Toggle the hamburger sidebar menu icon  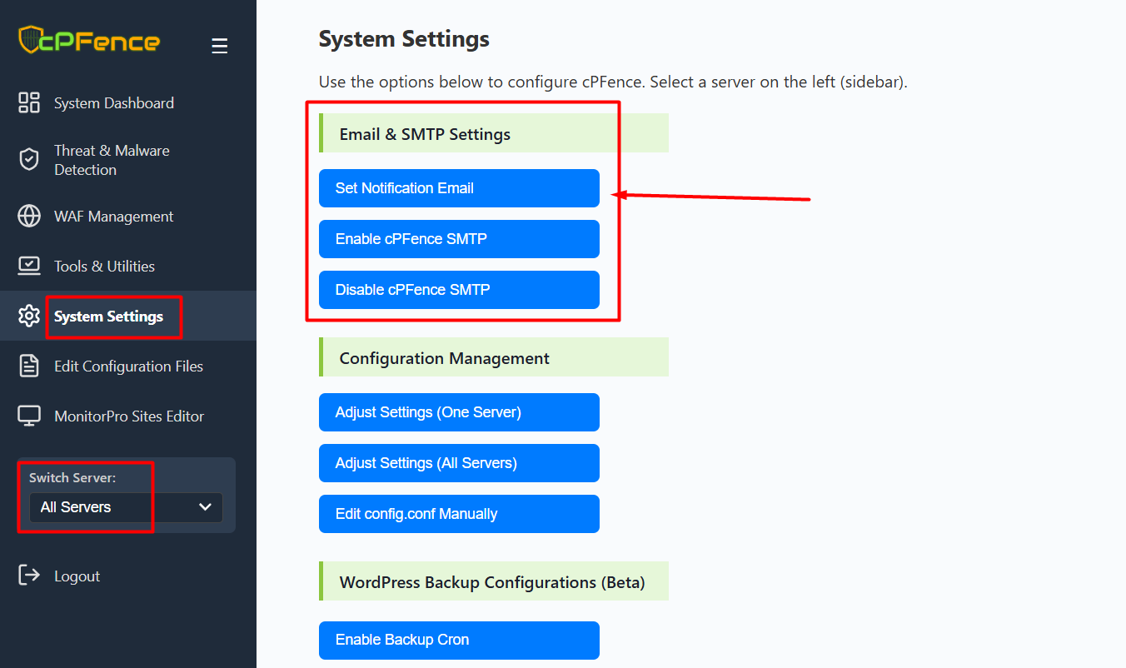pos(219,46)
